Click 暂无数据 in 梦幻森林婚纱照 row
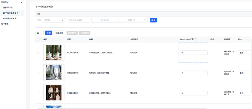The width and height of the screenshot is (252, 109). (x=134, y=52)
